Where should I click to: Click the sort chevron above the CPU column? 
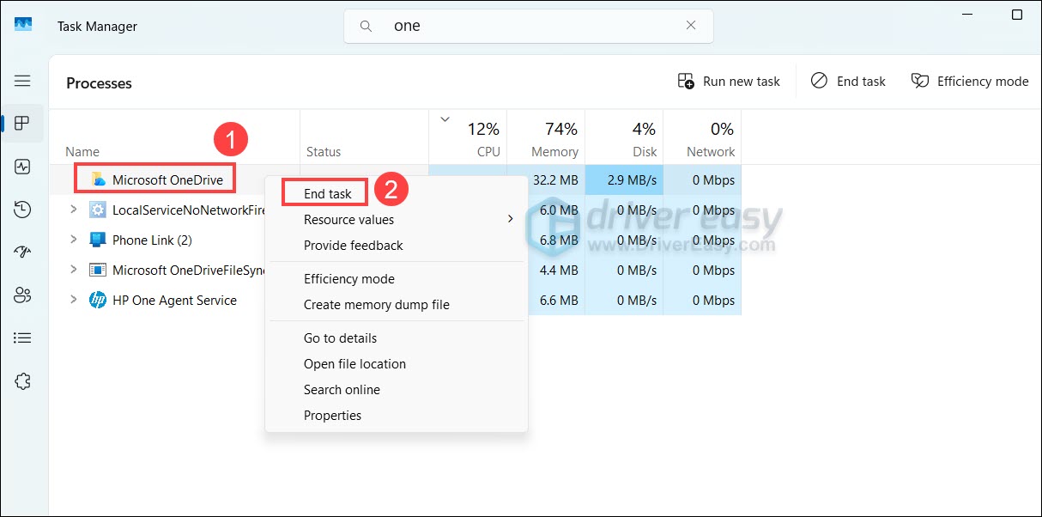pos(445,119)
